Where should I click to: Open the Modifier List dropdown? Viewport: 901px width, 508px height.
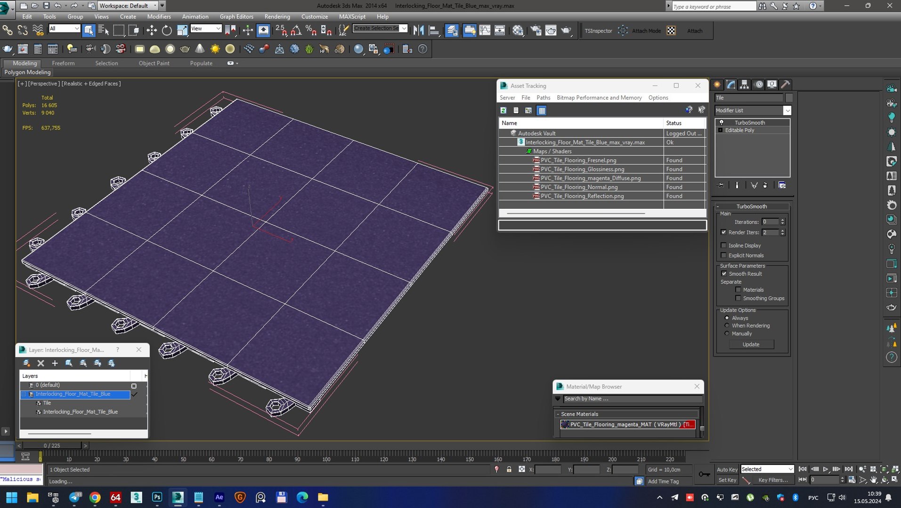point(753,111)
